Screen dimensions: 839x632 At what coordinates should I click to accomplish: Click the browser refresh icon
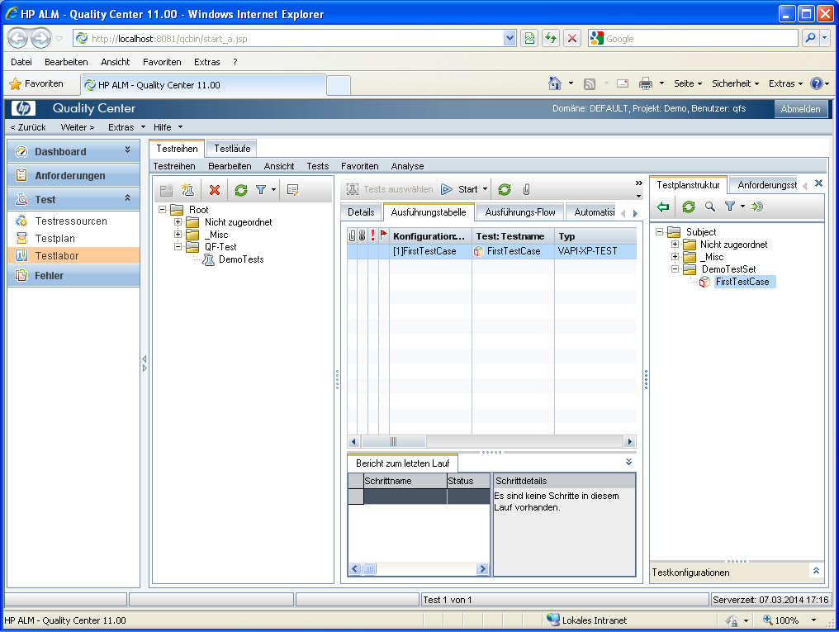[x=551, y=38]
